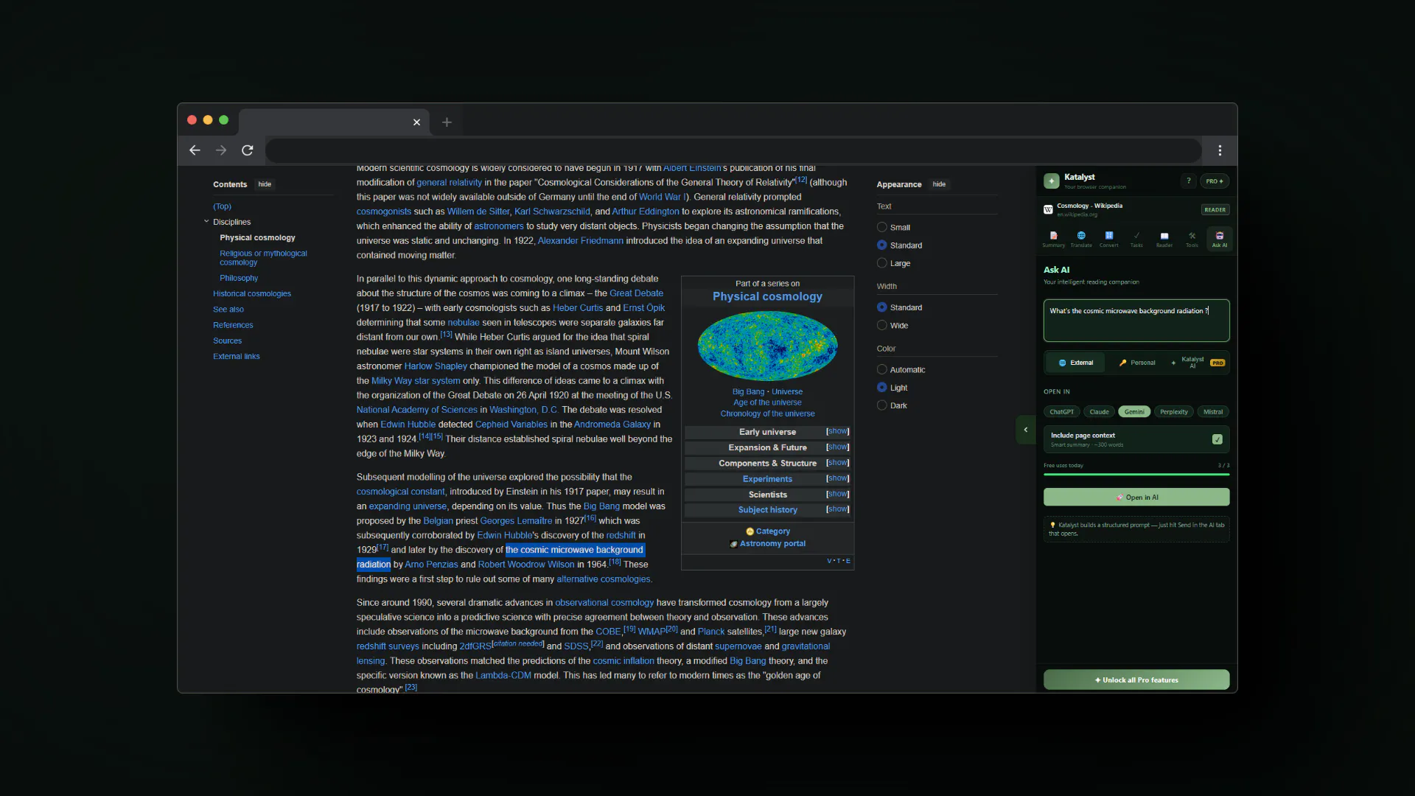Show the Early universe section
This screenshot has height=796, width=1415.
[x=838, y=431]
